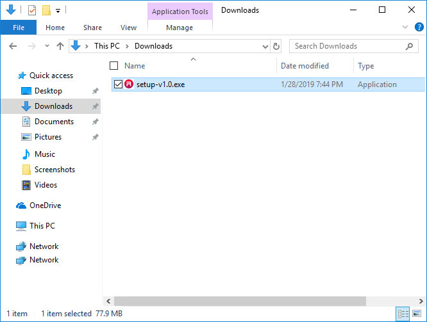Click the horizontal scrollbar left arrow
This screenshot has width=427, height=322.
point(108,301)
